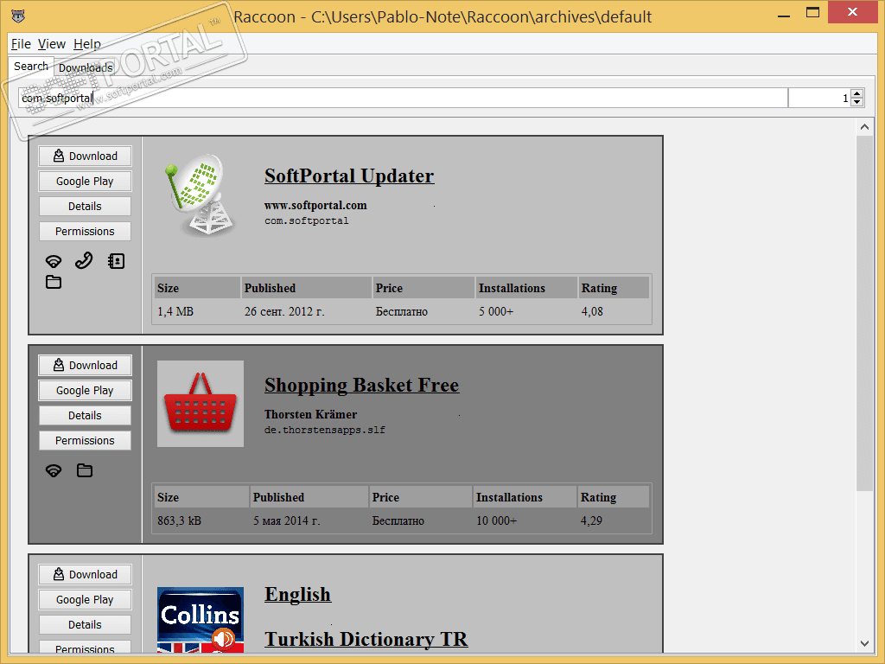Download Shopping Basket Free
Image resolution: width=885 pixels, height=664 pixels.
[x=85, y=366]
